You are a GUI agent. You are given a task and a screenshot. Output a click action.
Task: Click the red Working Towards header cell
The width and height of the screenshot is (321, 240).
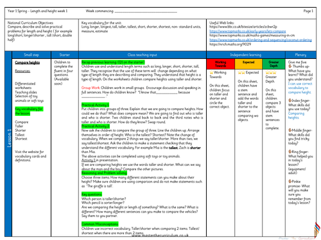pyautogui.click(x=221, y=64)
